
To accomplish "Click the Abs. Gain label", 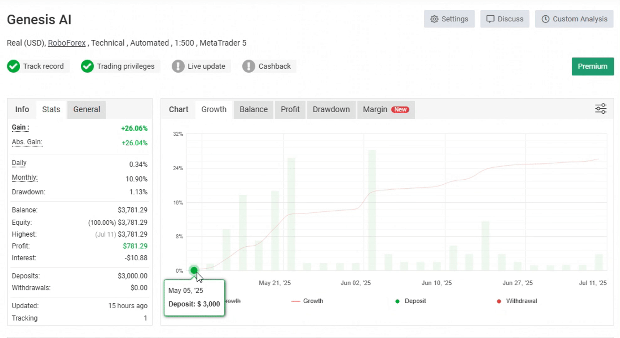I will point(27,142).
